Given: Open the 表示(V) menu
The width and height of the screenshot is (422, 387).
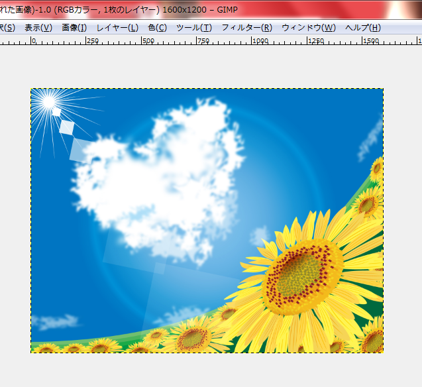Looking at the screenshot, I should (x=38, y=27).
